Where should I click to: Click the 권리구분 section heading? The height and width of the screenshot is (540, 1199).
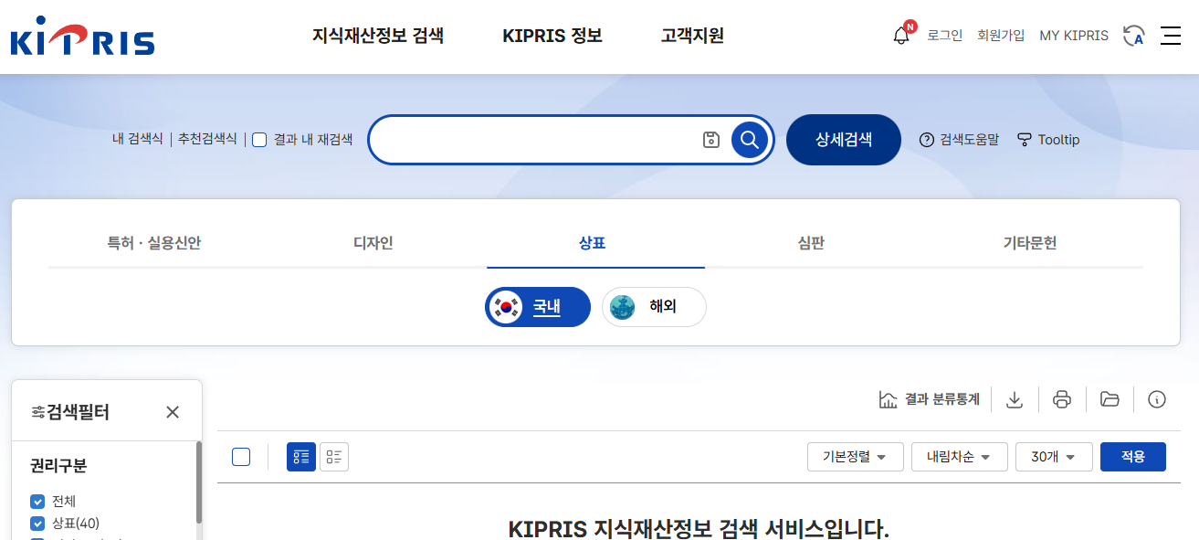58,466
